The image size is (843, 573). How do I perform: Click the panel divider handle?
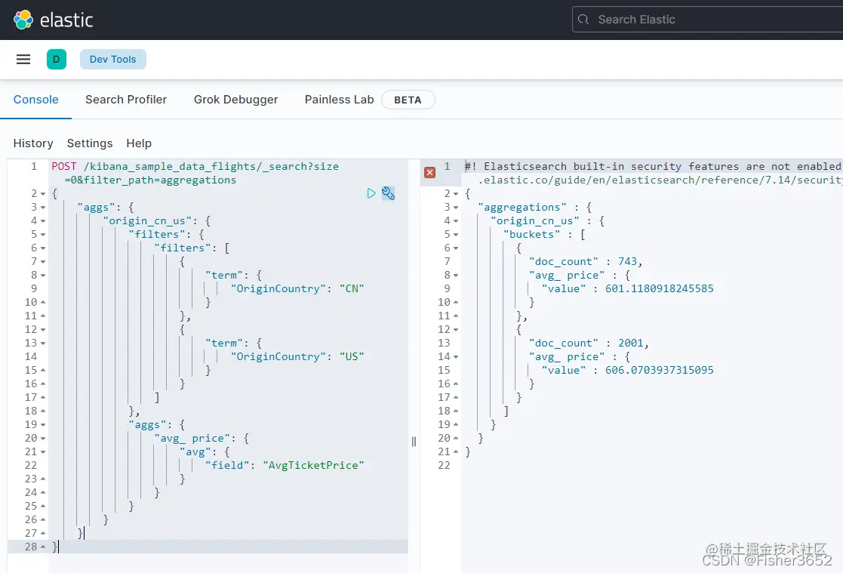point(414,442)
